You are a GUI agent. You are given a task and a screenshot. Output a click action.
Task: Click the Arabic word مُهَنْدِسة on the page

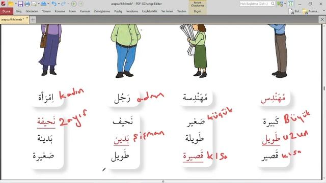coord(195,97)
